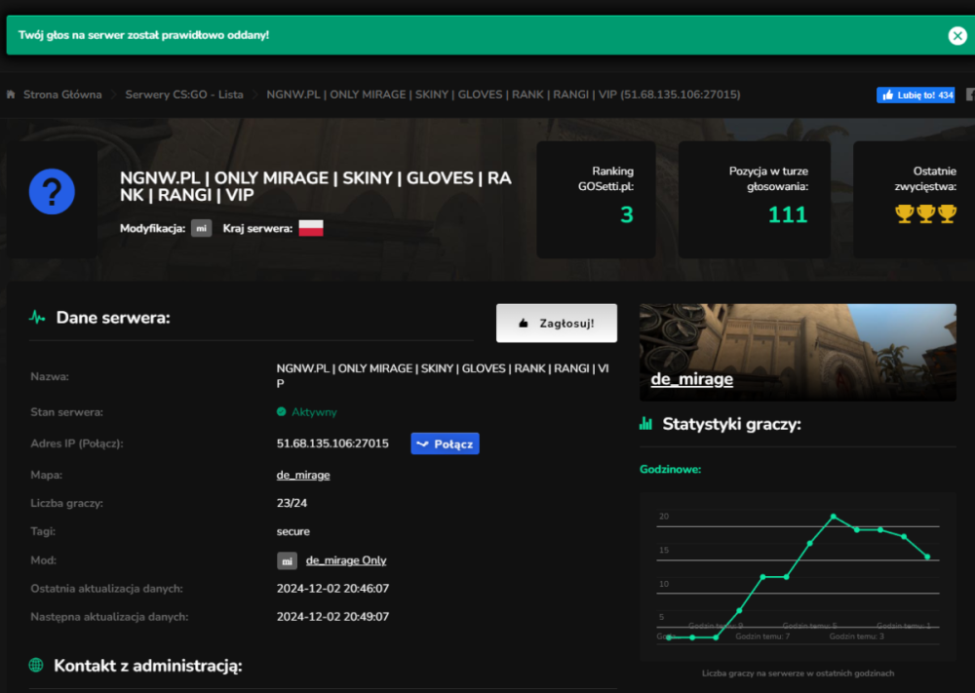
Task: Open the Pozycja w turze głosowania card
Action: tap(754, 200)
